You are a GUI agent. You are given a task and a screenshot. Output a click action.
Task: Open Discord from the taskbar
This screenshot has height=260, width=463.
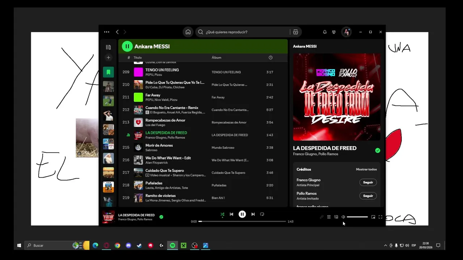[x=128, y=246]
